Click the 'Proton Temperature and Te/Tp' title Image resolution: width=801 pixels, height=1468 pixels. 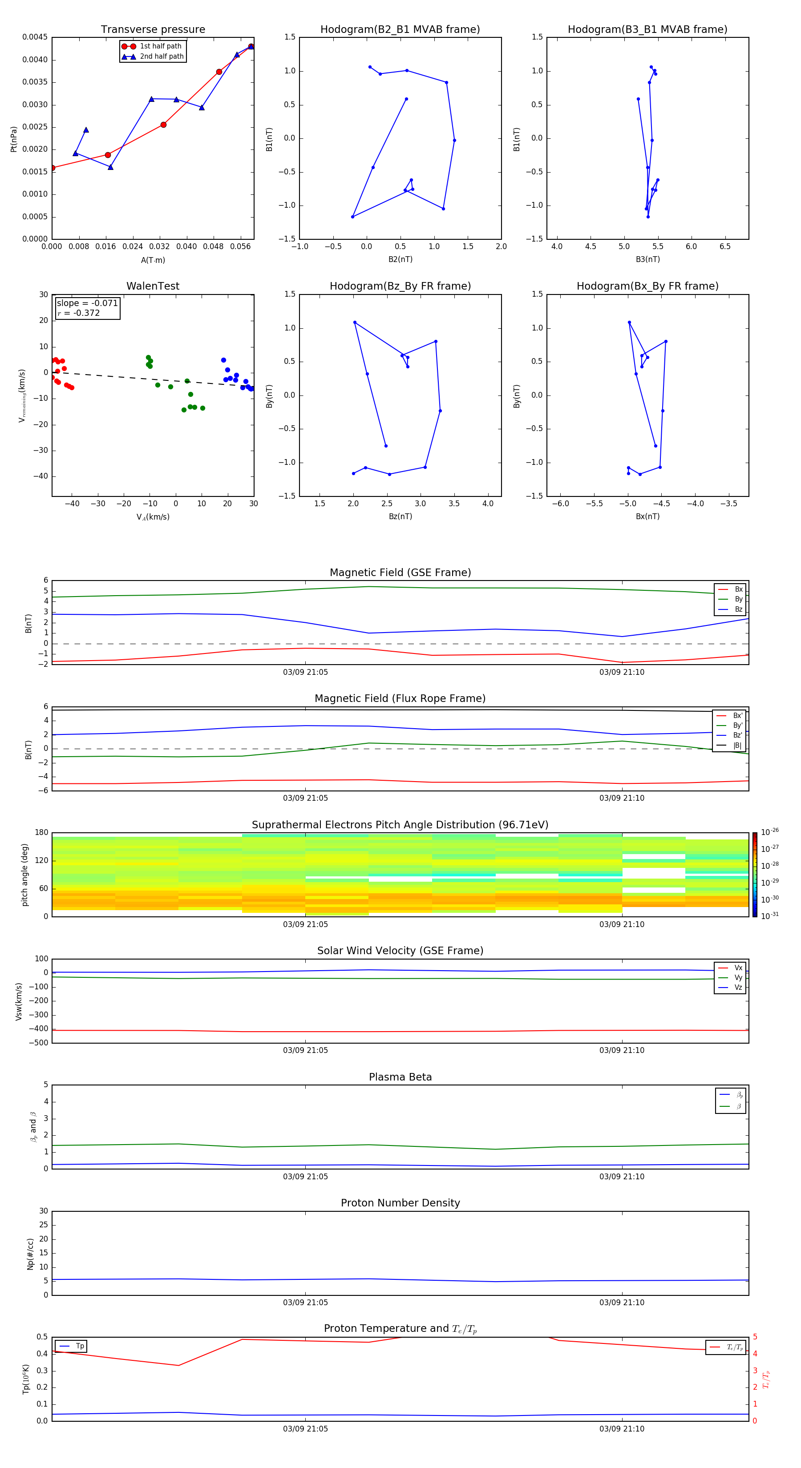(400, 1329)
